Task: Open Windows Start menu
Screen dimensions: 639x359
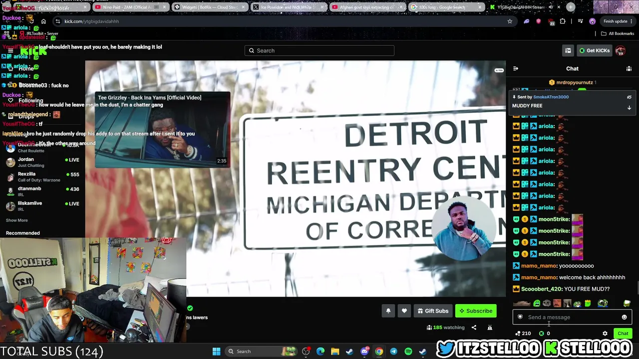Action: tap(216, 352)
